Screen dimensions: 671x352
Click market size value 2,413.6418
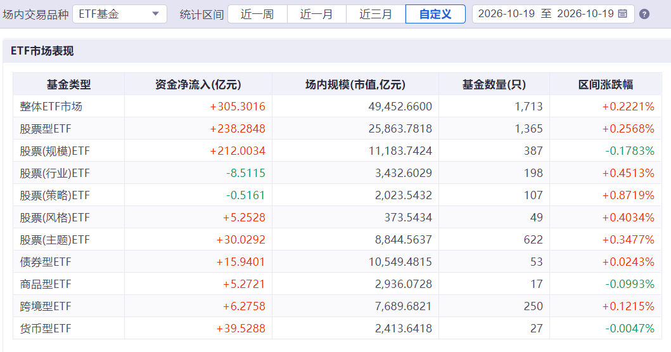click(x=404, y=329)
